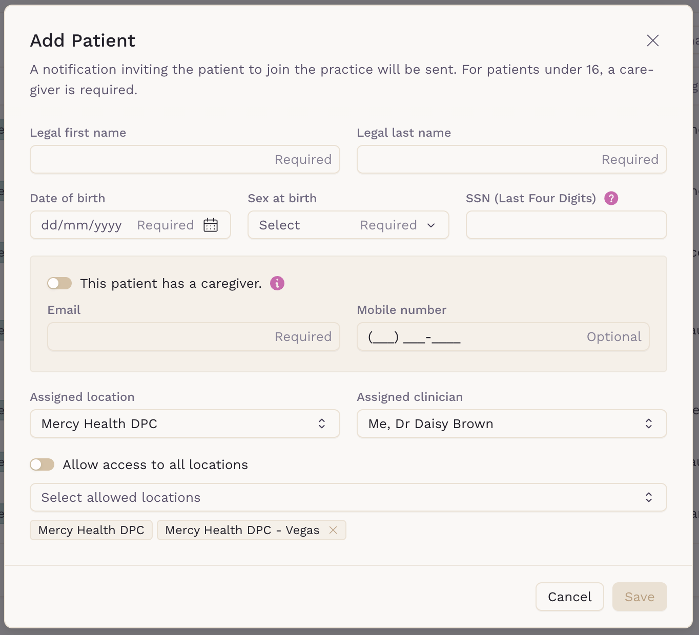Viewport: 699px width, 635px height.
Task: Click the Cancel button
Action: (569, 597)
